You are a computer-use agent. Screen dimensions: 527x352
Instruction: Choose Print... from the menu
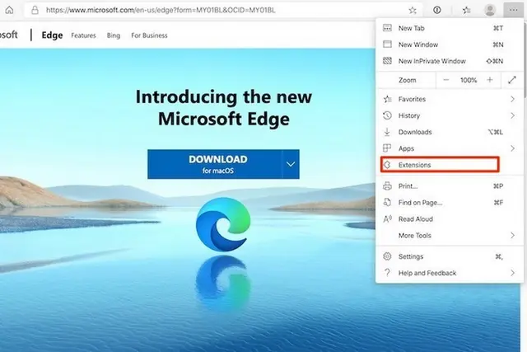point(450,185)
